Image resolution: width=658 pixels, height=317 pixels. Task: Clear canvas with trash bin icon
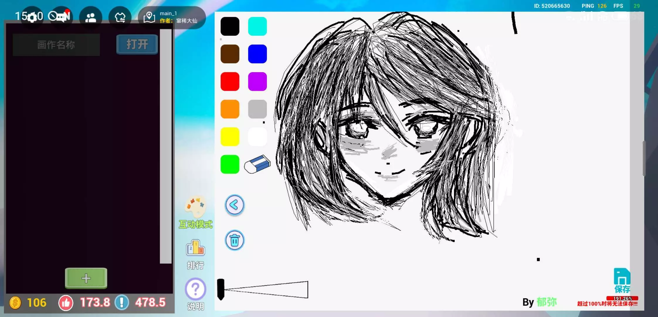coord(234,240)
